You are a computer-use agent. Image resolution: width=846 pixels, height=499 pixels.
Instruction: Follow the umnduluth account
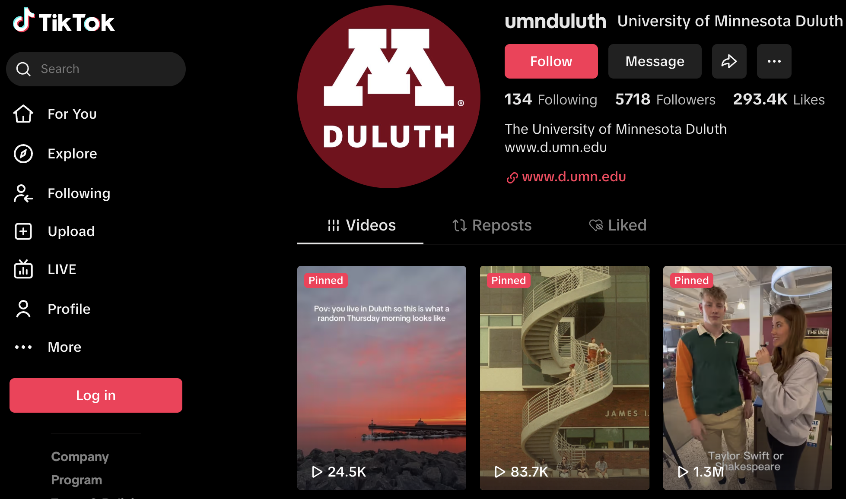551,61
